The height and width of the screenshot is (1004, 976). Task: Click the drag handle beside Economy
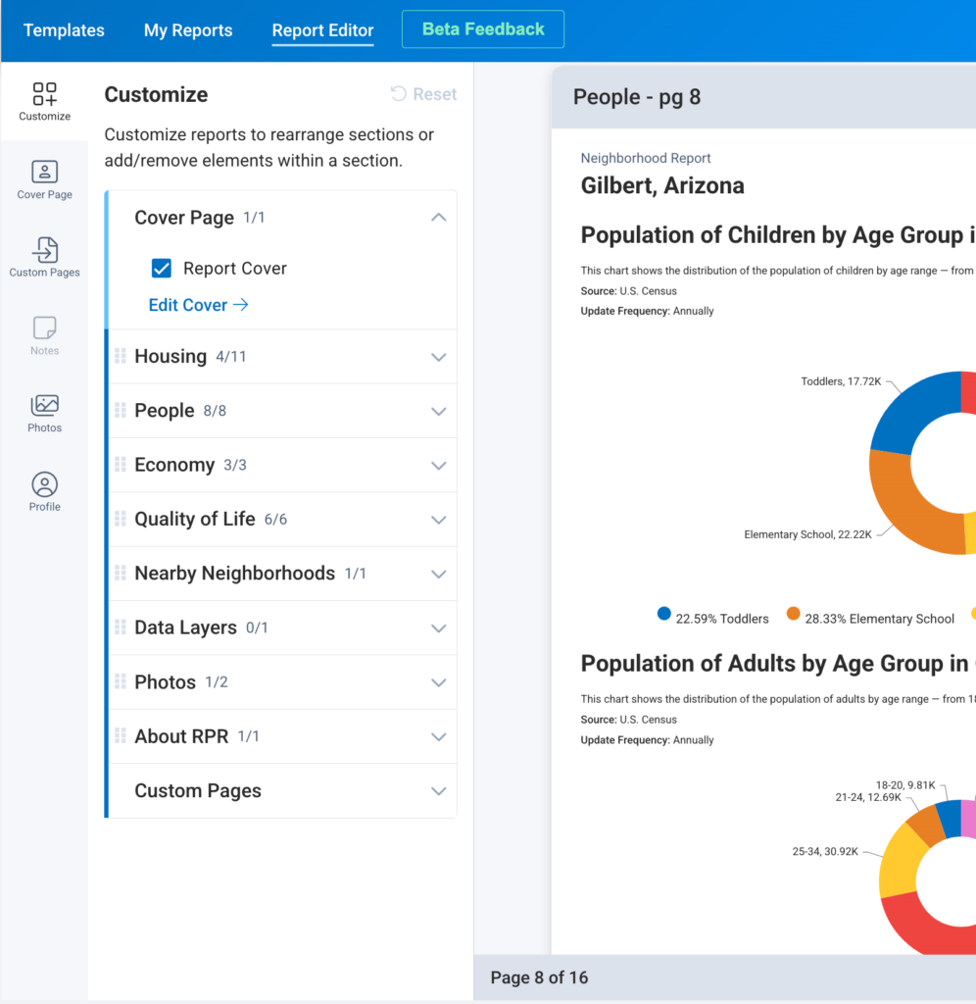[x=121, y=465]
